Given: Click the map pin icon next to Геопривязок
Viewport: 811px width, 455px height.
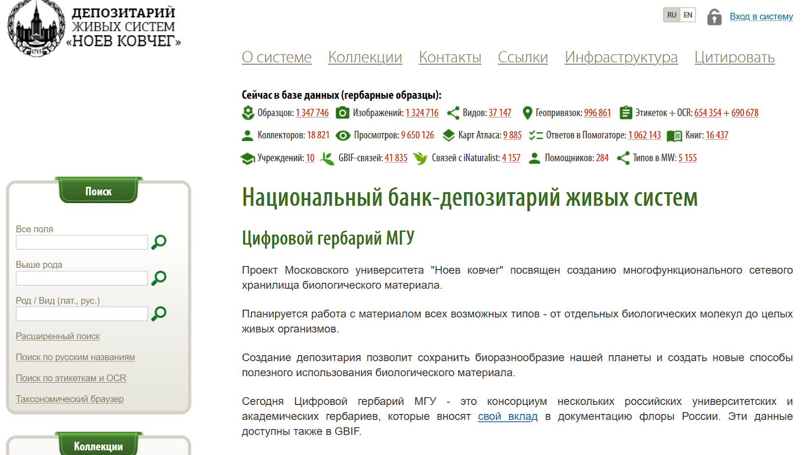Looking at the screenshot, I should click(527, 113).
